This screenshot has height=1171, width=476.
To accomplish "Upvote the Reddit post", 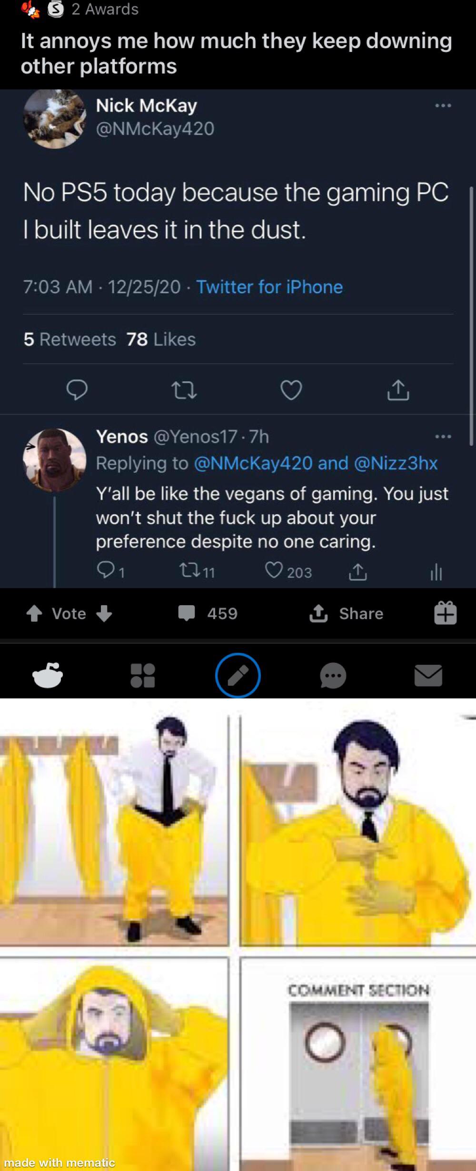I will point(34,613).
